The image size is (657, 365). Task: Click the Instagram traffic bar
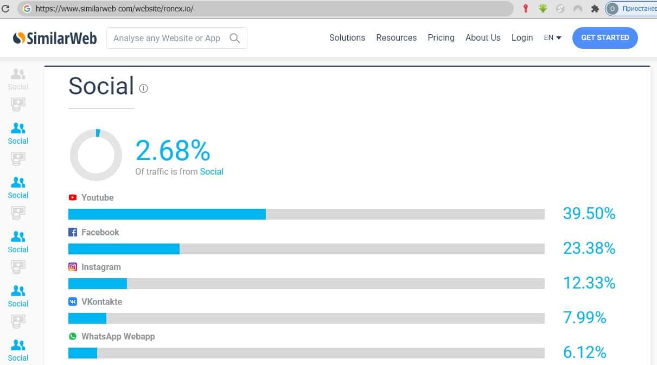point(307,284)
